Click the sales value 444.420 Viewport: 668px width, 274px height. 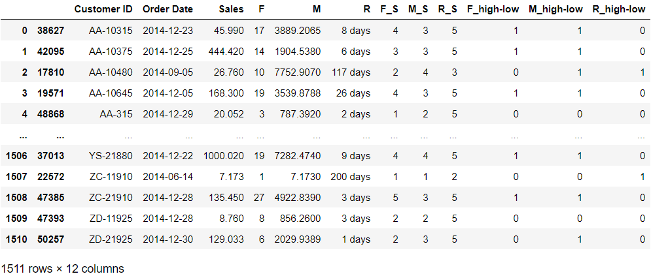pos(228,51)
